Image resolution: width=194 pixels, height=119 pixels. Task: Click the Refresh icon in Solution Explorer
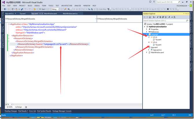pos(160,17)
